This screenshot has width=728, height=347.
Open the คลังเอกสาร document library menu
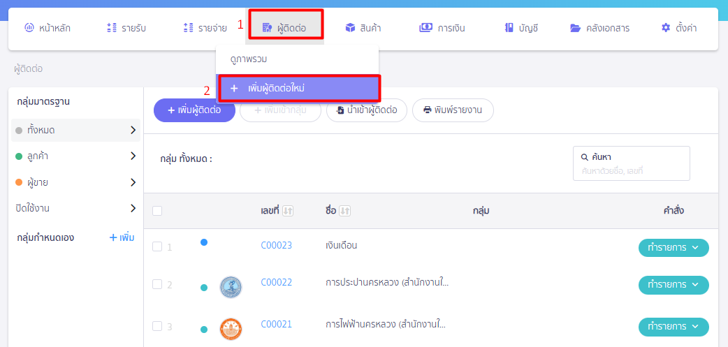(x=600, y=28)
